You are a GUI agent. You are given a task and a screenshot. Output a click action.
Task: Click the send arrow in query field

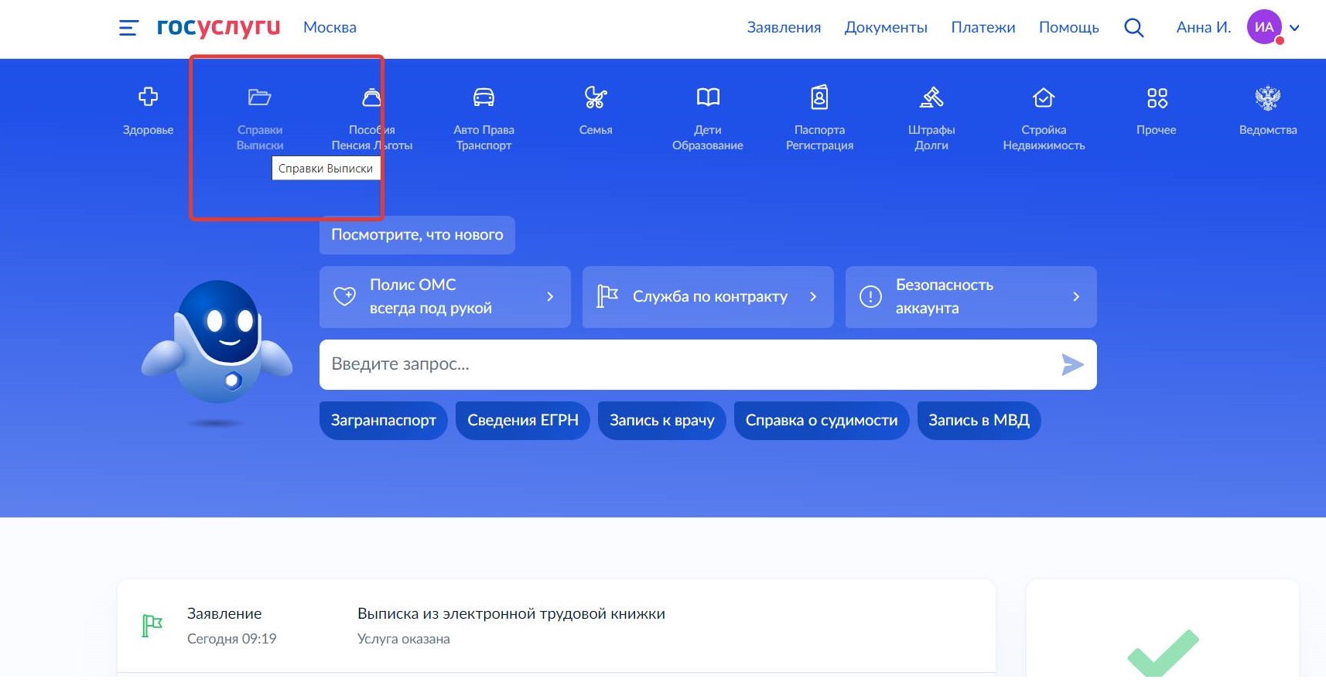[x=1072, y=364]
